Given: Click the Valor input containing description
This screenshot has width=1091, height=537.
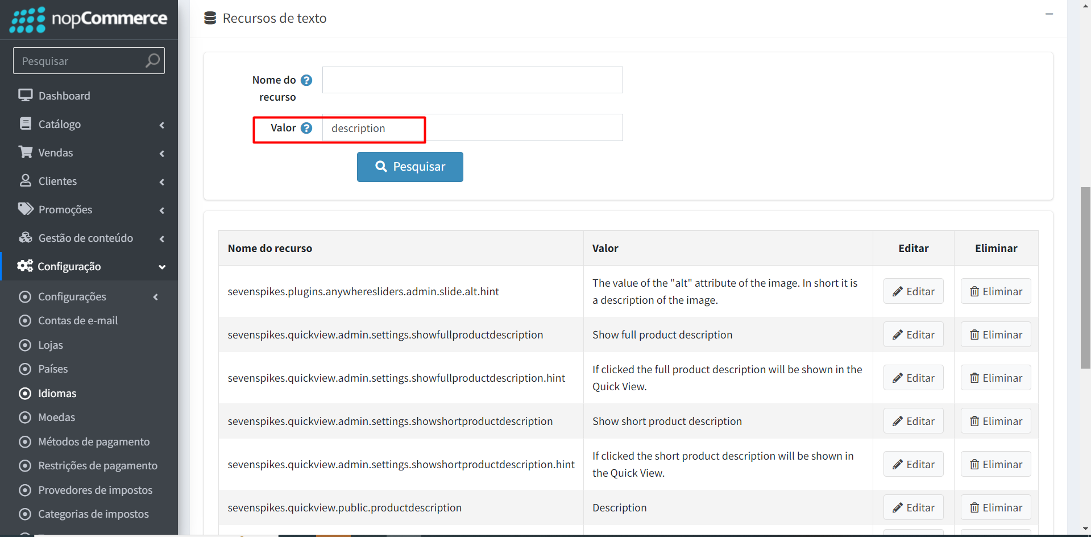Looking at the screenshot, I should [472, 127].
